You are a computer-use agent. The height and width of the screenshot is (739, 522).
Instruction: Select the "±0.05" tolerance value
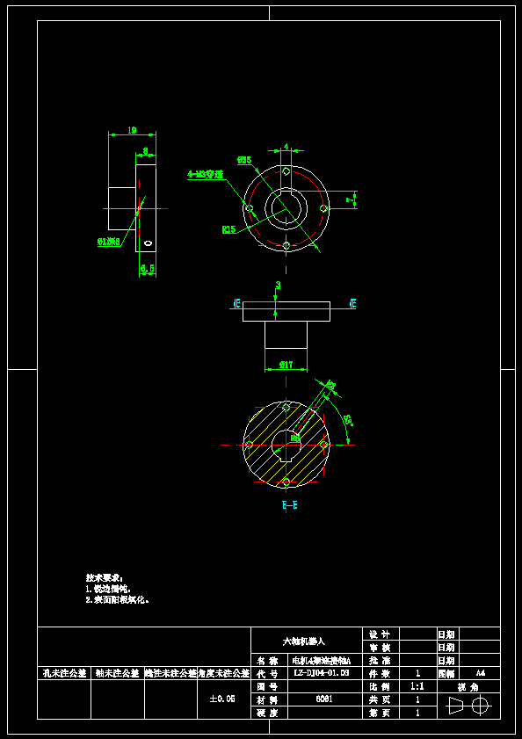[222, 699]
